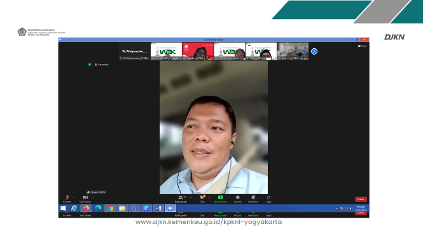Select the W.Widyanarko participant tile
This screenshot has width=423, height=238.
[134, 51]
